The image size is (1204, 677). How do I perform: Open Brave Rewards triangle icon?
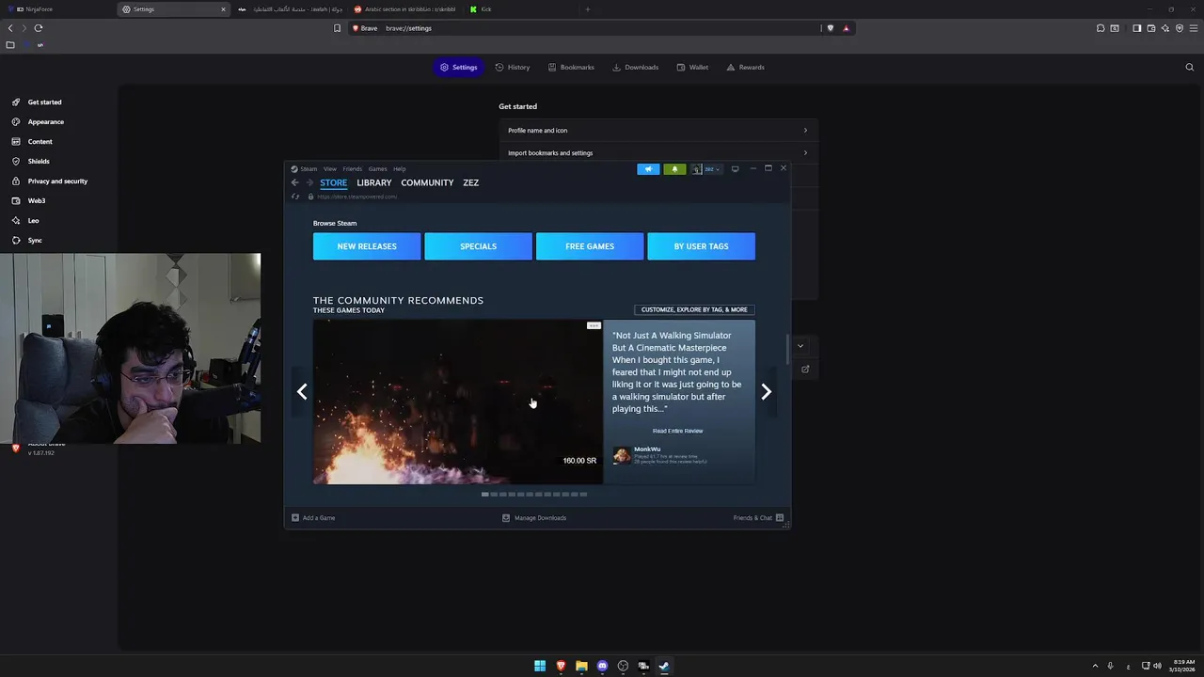846,28
